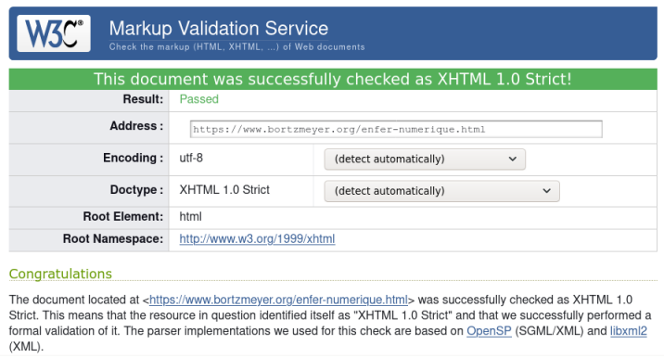Click the banner subtitle Check the markup
664x358 pixels.
[x=236, y=47]
